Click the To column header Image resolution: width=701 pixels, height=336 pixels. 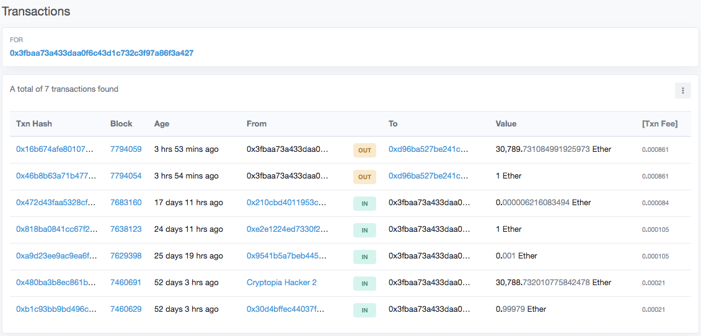click(393, 124)
